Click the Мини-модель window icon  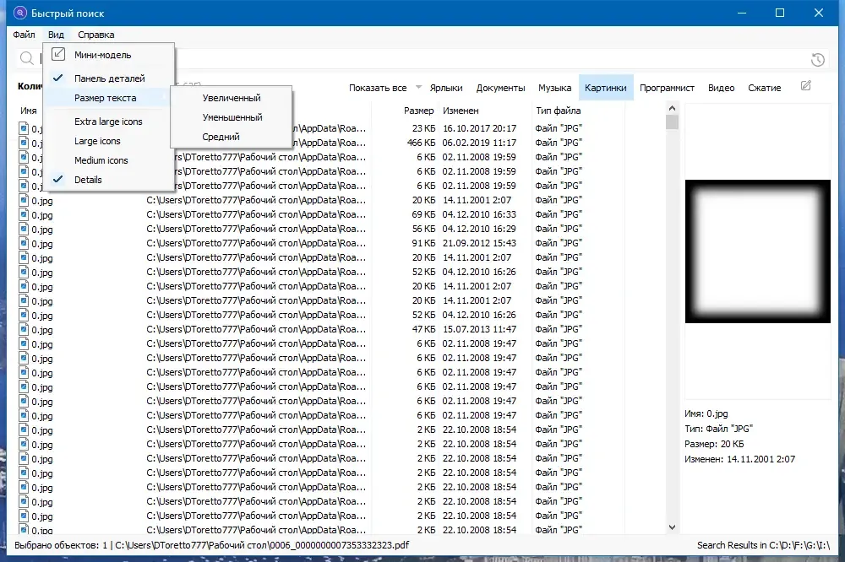point(58,54)
